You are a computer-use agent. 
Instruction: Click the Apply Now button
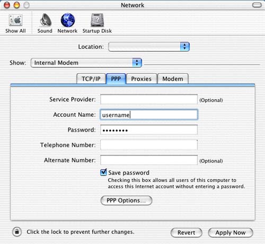click(x=231, y=232)
